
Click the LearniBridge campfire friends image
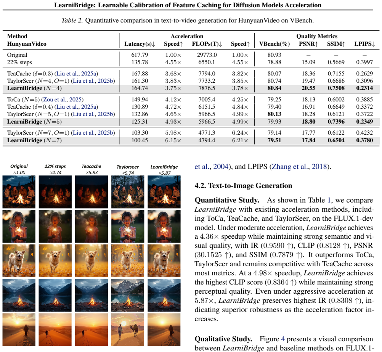coord(164,192)
